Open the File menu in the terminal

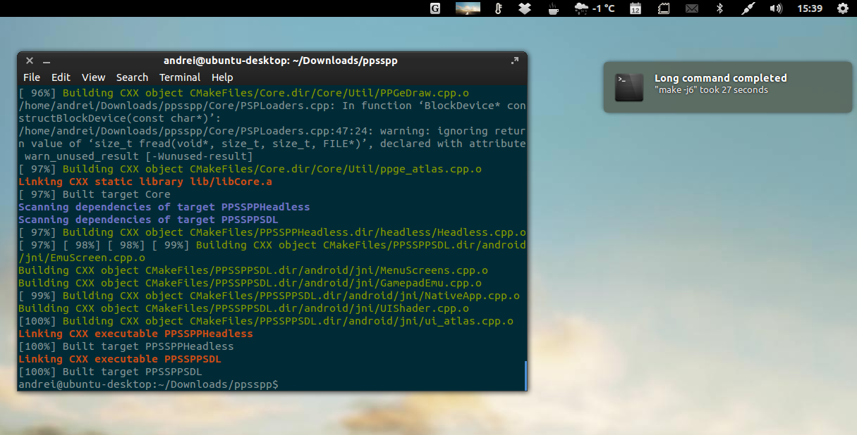(32, 77)
